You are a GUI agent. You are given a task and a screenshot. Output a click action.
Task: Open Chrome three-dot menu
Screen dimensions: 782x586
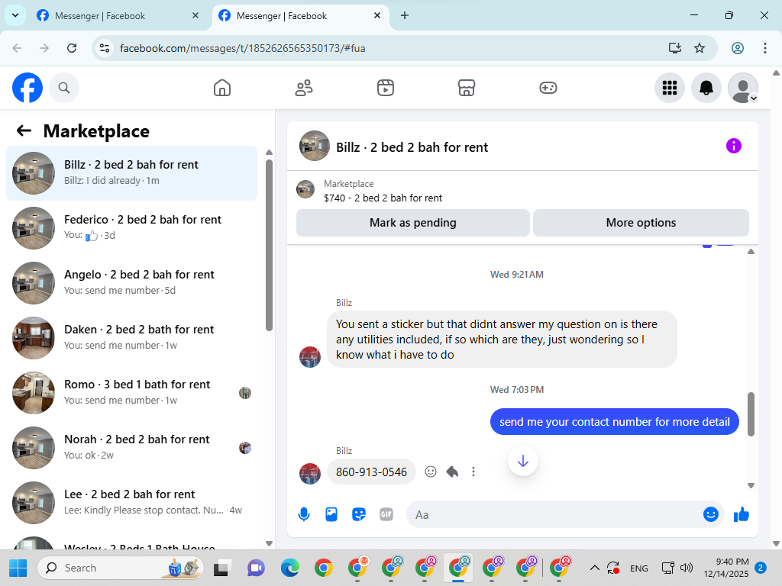coord(764,48)
